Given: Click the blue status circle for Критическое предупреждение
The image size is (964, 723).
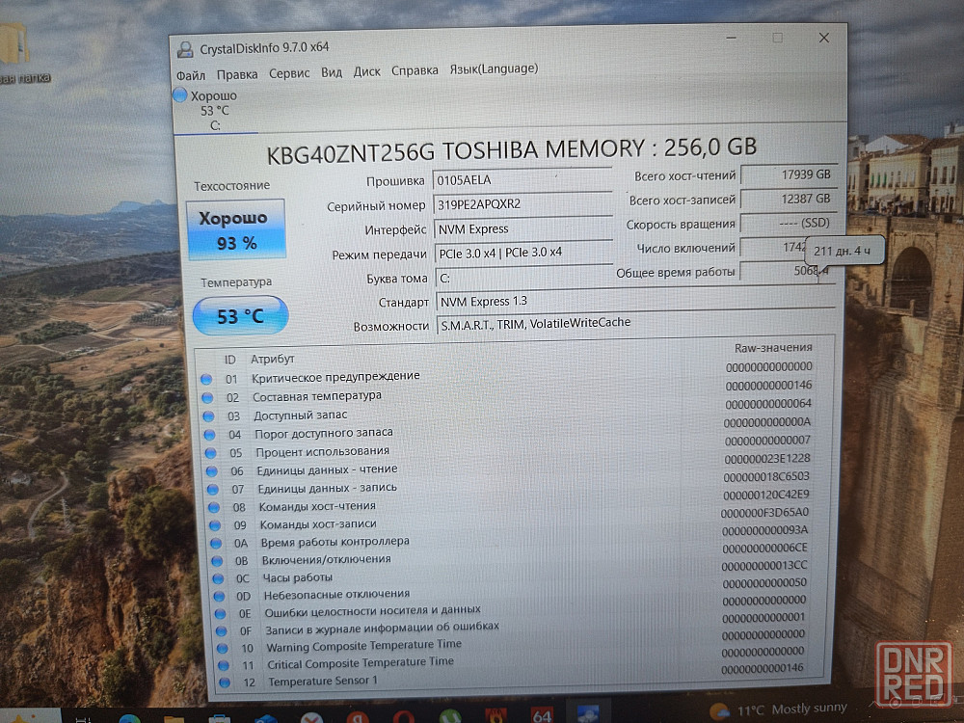Looking at the screenshot, I should click(x=206, y=379).
